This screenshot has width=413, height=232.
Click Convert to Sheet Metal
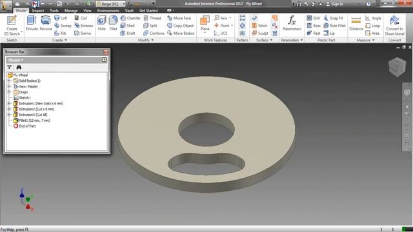pos(394,26)
